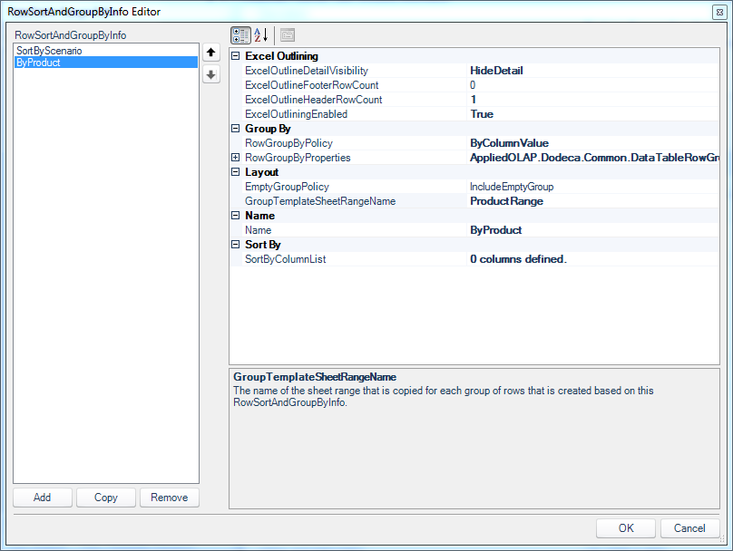Confirm changes with OK

(x=626, y=528)
